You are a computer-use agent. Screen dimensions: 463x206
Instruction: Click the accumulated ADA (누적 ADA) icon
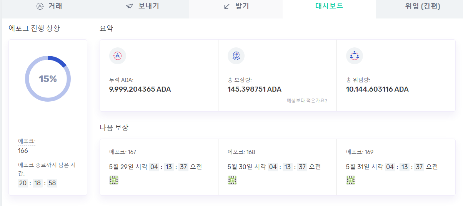(x=117, y=56)
